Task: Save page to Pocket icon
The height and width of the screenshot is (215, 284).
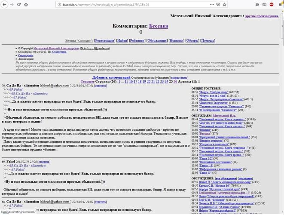Action: 218,5
